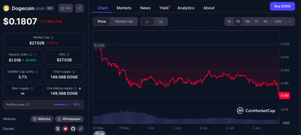Open the chain link social icon

(x=81, y=129)
